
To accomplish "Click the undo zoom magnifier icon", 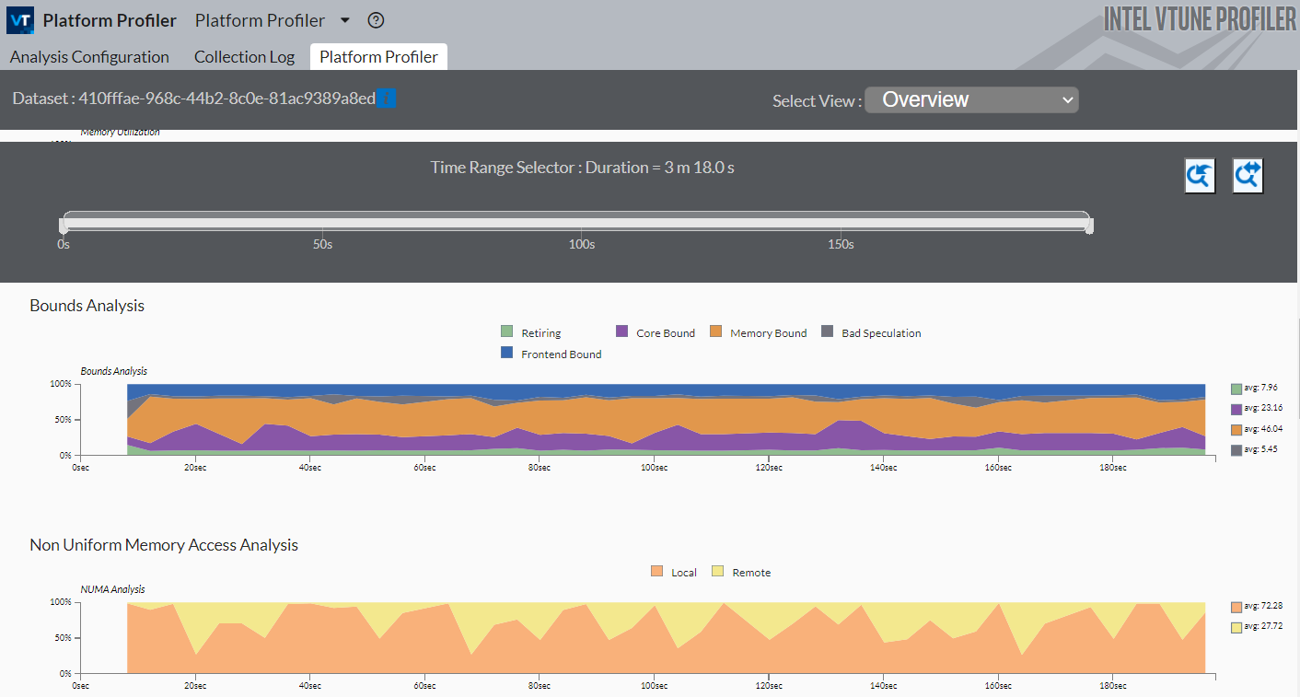I will (1200, 176).
